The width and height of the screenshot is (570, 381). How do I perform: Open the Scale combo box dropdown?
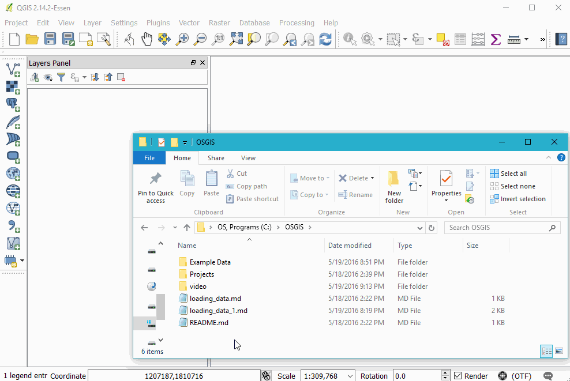click(350, 376)
